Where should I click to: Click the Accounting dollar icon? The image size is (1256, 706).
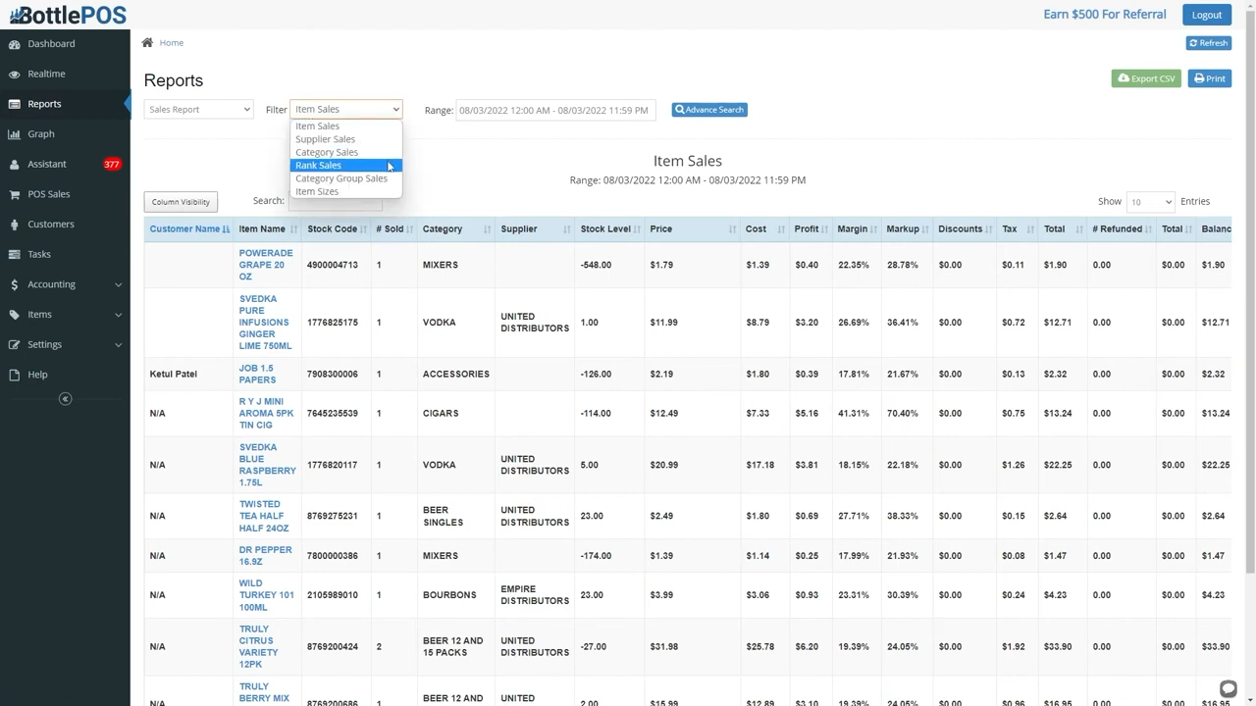pos(14,284)
